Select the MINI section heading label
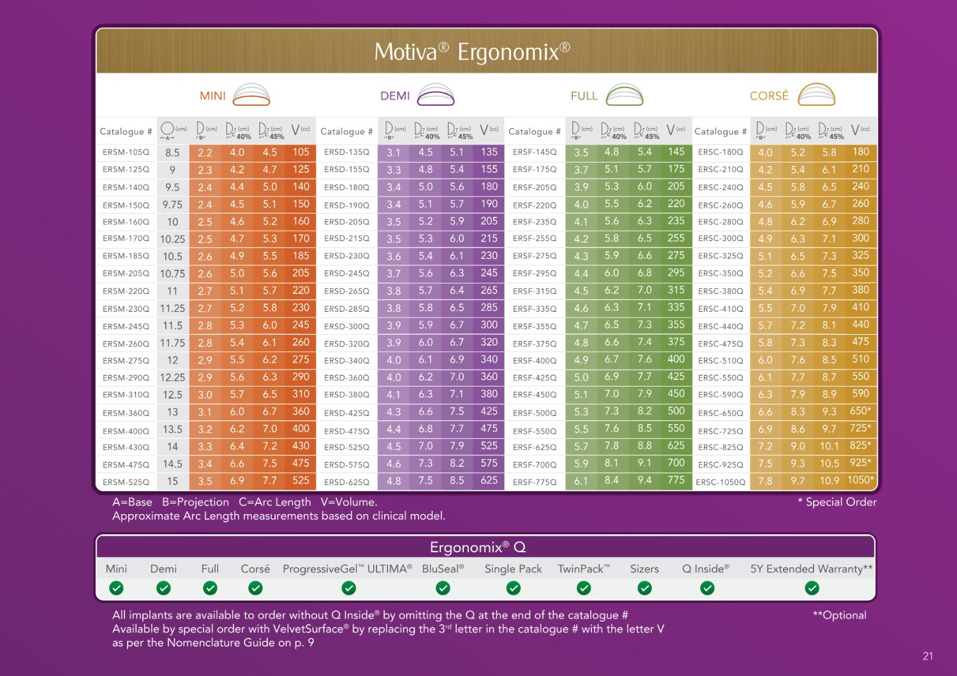This screenshot has height=676, width=957. point(212,96)
